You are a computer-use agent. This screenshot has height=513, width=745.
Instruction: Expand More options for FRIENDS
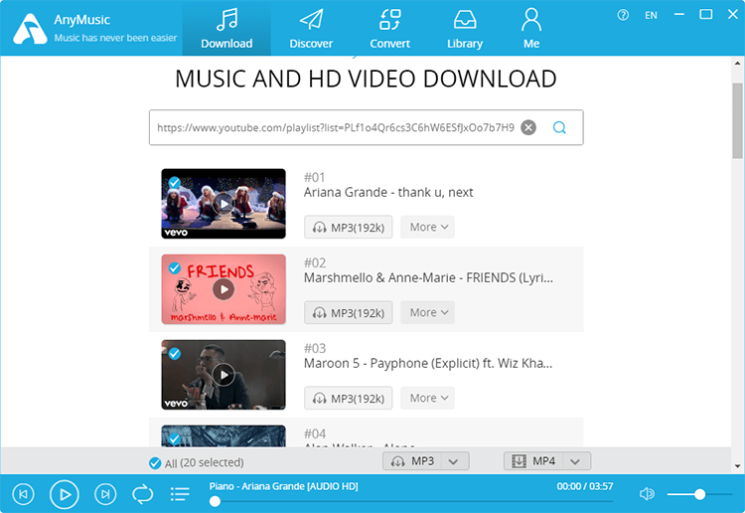coord(427,312)
